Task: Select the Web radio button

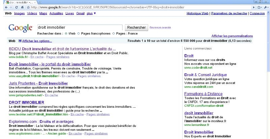Action: (66, 34)
